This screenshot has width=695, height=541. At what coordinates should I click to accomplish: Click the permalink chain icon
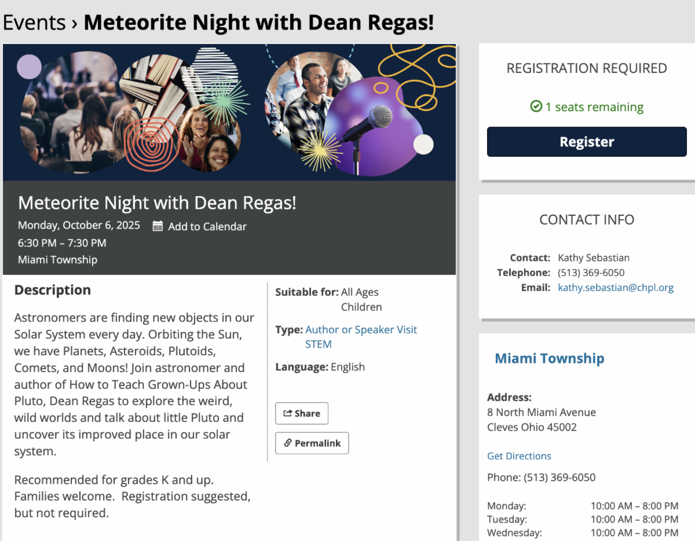point(287,443)
